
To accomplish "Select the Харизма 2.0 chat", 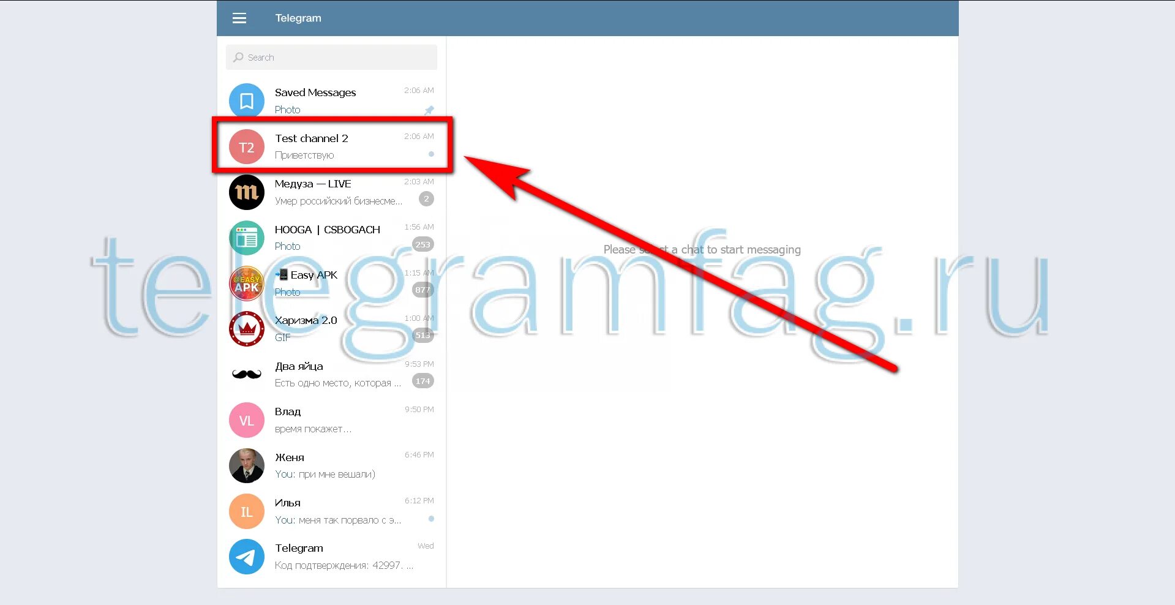I will pos(331,328).
